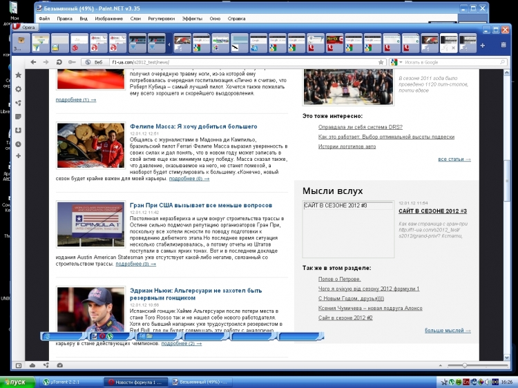Viewport: 518px width, 388px height.
Task: Bookmark the page with the address bar star
Action: tap(381, 62)
